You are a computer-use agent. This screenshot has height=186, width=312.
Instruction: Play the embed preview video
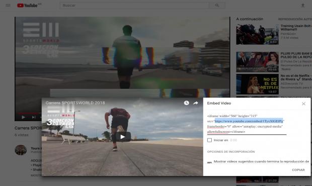123,137
